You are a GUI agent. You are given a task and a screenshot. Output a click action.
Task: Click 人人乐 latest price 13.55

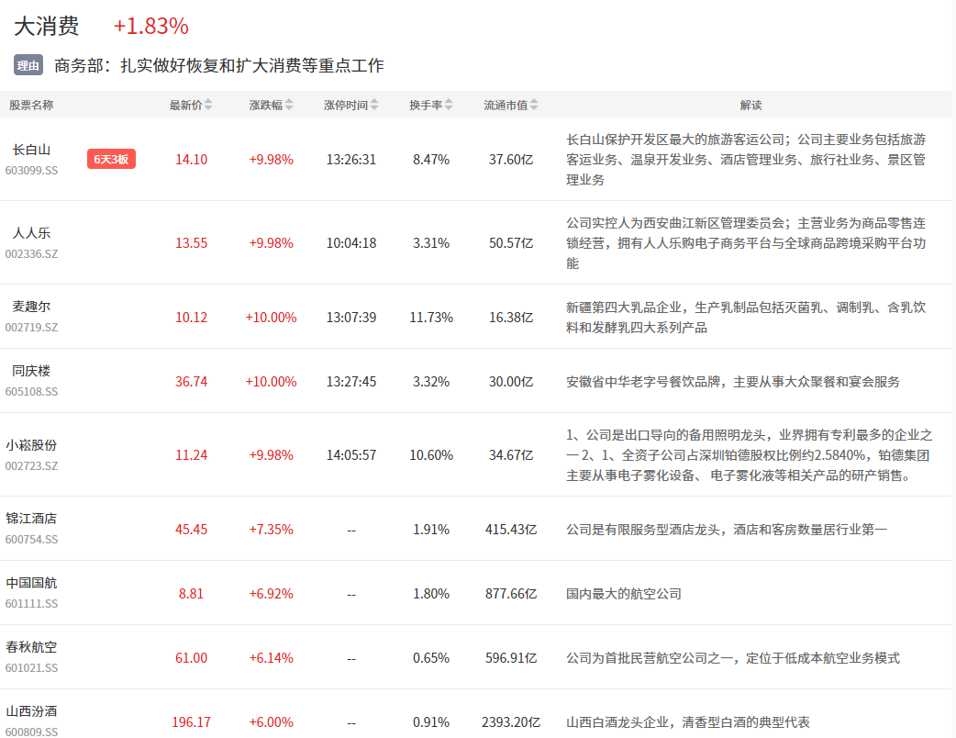pos(192,243)
